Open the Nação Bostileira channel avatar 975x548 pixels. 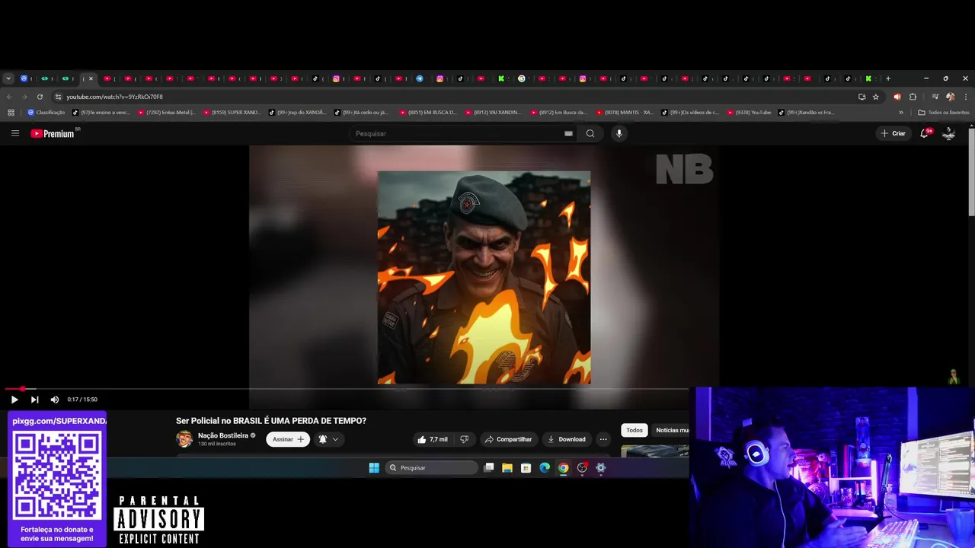click(x=184, y=438)
